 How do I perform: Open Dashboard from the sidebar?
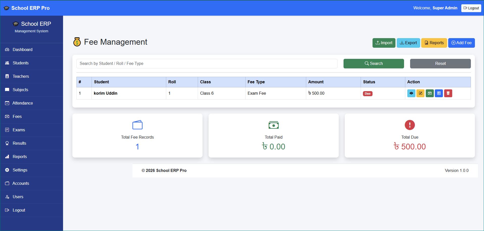click(x=32, y=50)
